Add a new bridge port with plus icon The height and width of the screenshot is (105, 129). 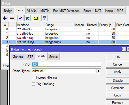click(5, 18)
